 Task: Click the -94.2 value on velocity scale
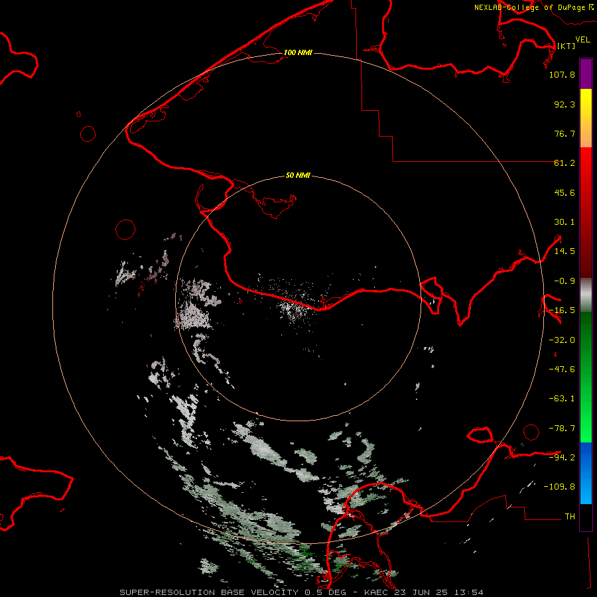tap(562, 457)
